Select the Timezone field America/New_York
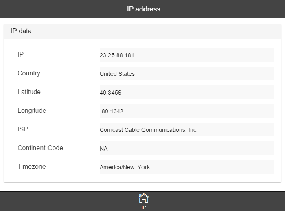Image resolution: width=285 pixels, height=211 pixels. tap(186, 167)
